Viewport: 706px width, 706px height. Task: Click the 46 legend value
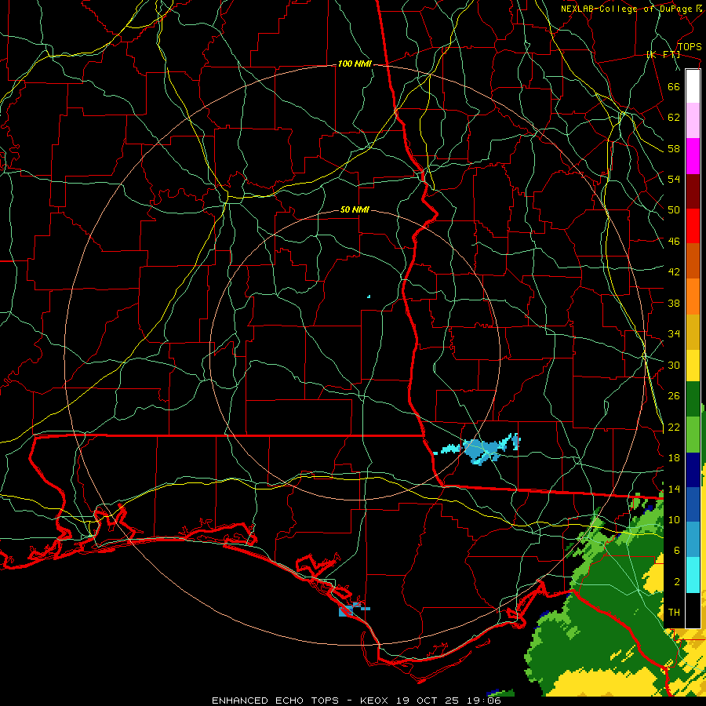(674, 242)
